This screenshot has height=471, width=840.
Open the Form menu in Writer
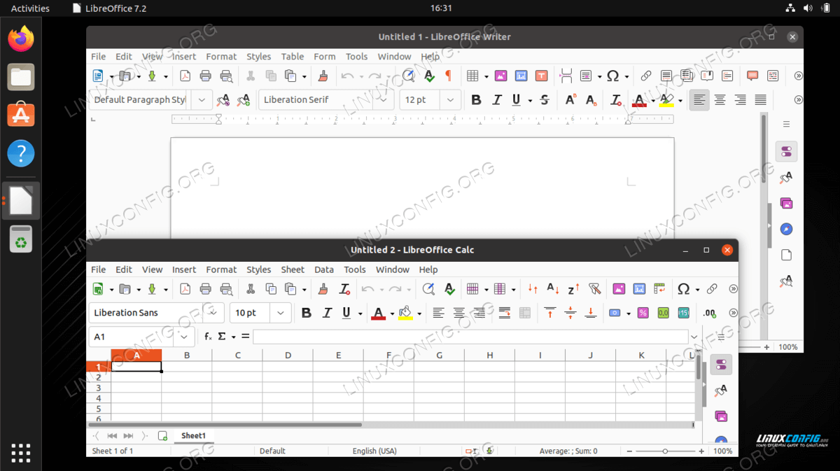tap(325, 57)
